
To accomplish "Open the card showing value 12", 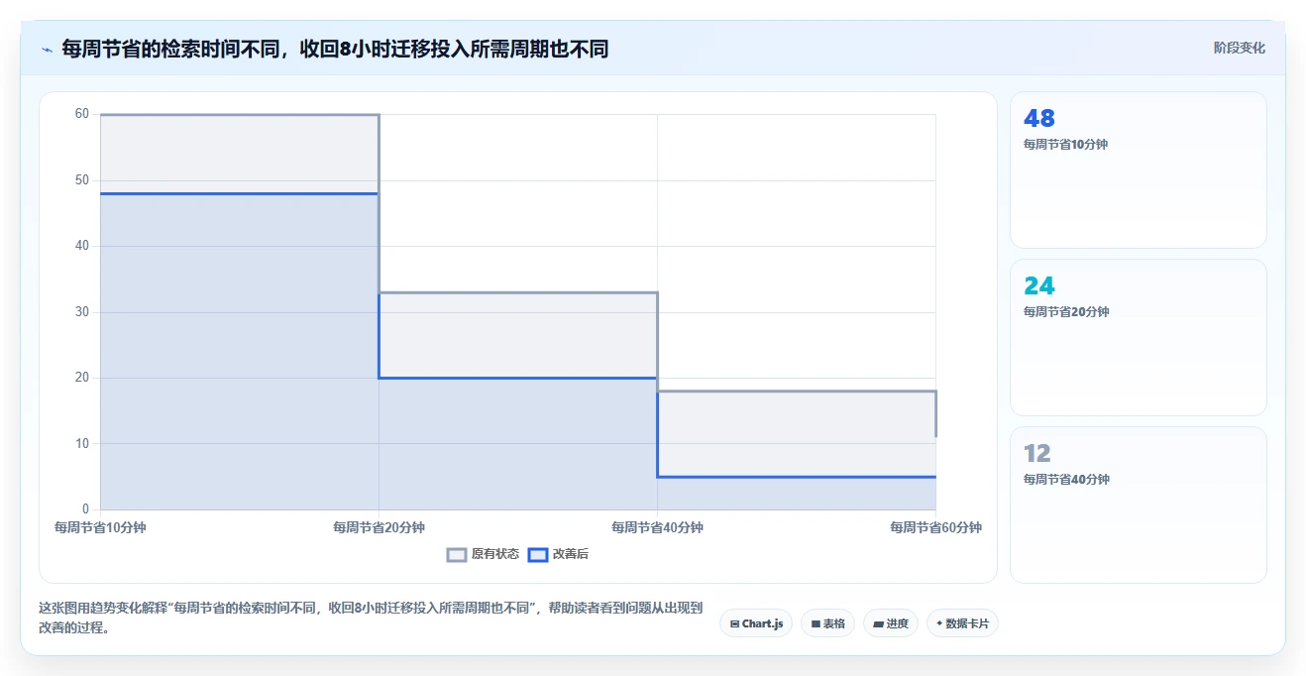I will tap(1138, 505).
